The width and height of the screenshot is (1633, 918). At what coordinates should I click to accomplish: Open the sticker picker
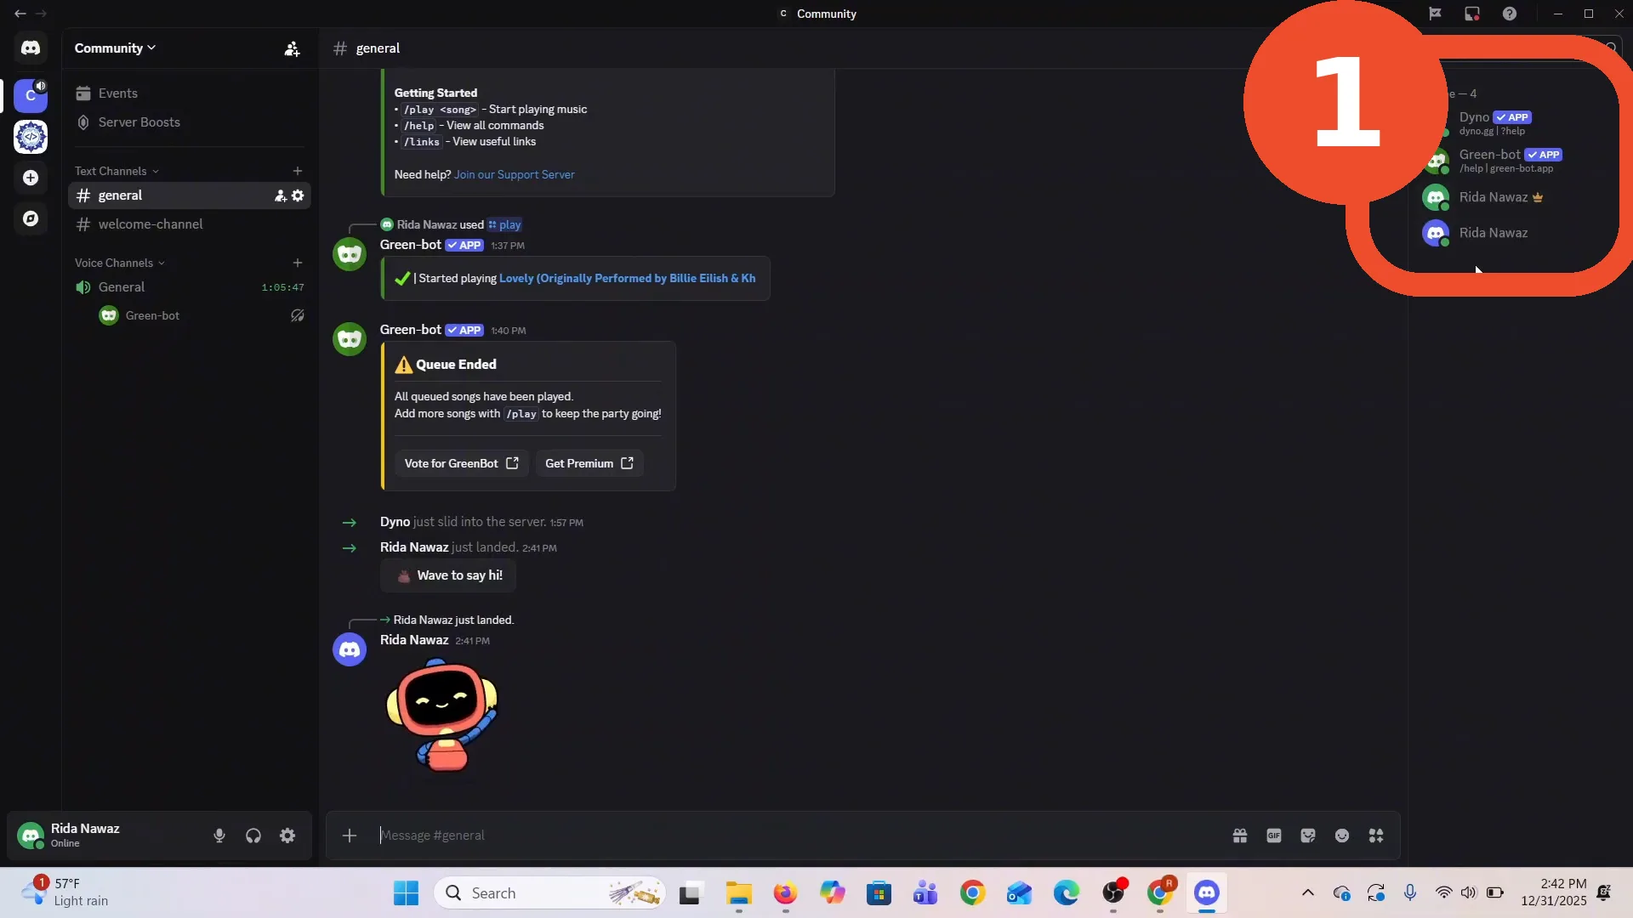[x=1308, y=836]
